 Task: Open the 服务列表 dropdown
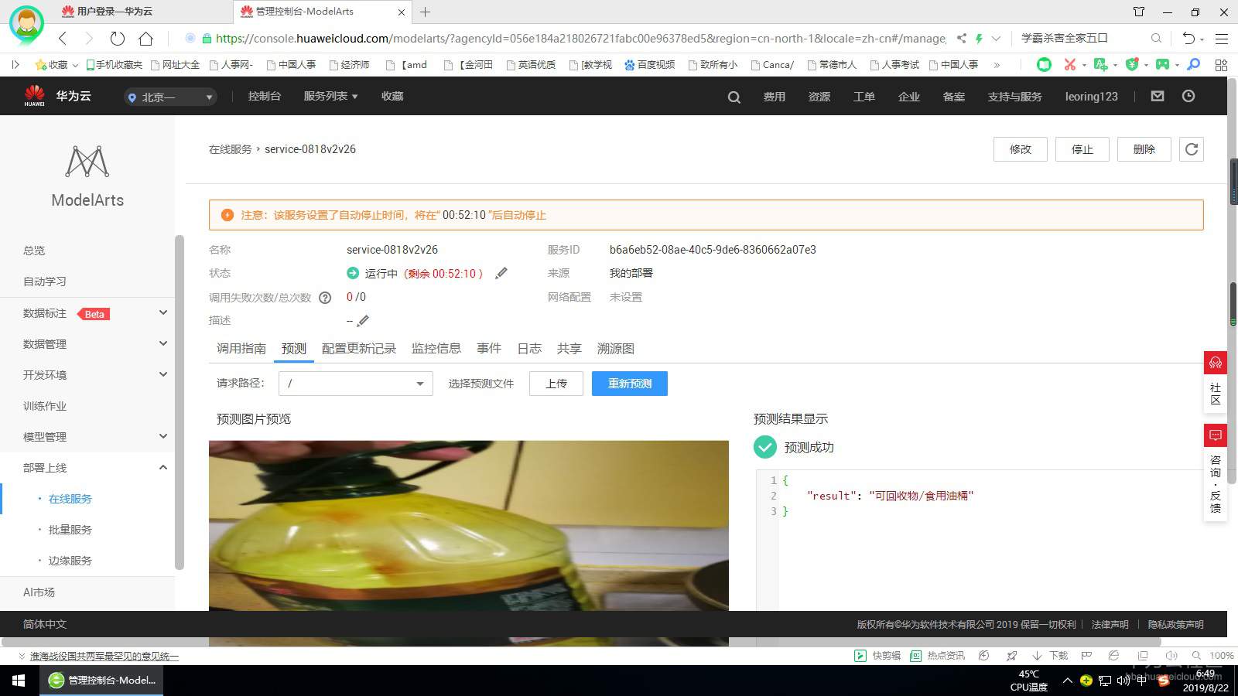pos(330,96)
